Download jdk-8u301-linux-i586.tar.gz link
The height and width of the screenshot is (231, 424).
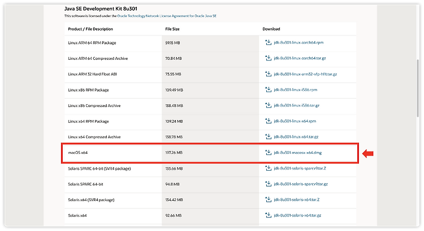coord(296,105)
